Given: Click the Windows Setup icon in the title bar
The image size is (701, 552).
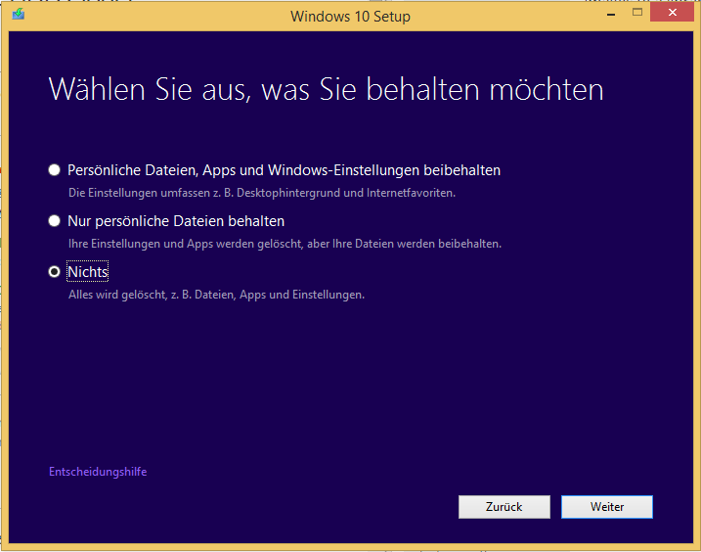Looking at the screenshot, I should coord(18,15).
